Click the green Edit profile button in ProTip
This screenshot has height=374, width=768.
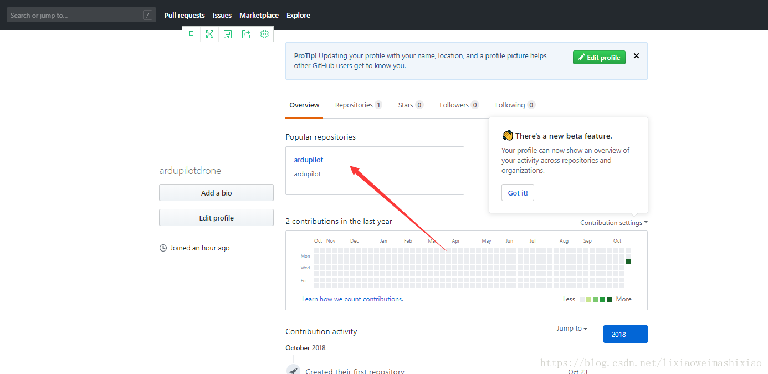599,57
